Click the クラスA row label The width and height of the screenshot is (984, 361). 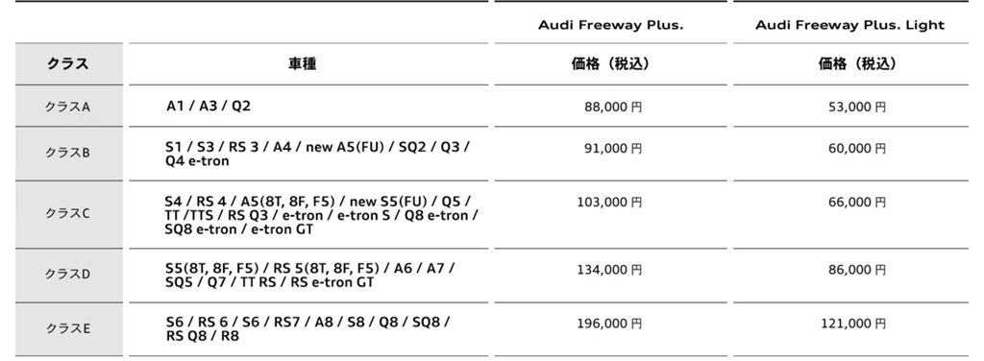pyautogui.click(x=68, y=107)
